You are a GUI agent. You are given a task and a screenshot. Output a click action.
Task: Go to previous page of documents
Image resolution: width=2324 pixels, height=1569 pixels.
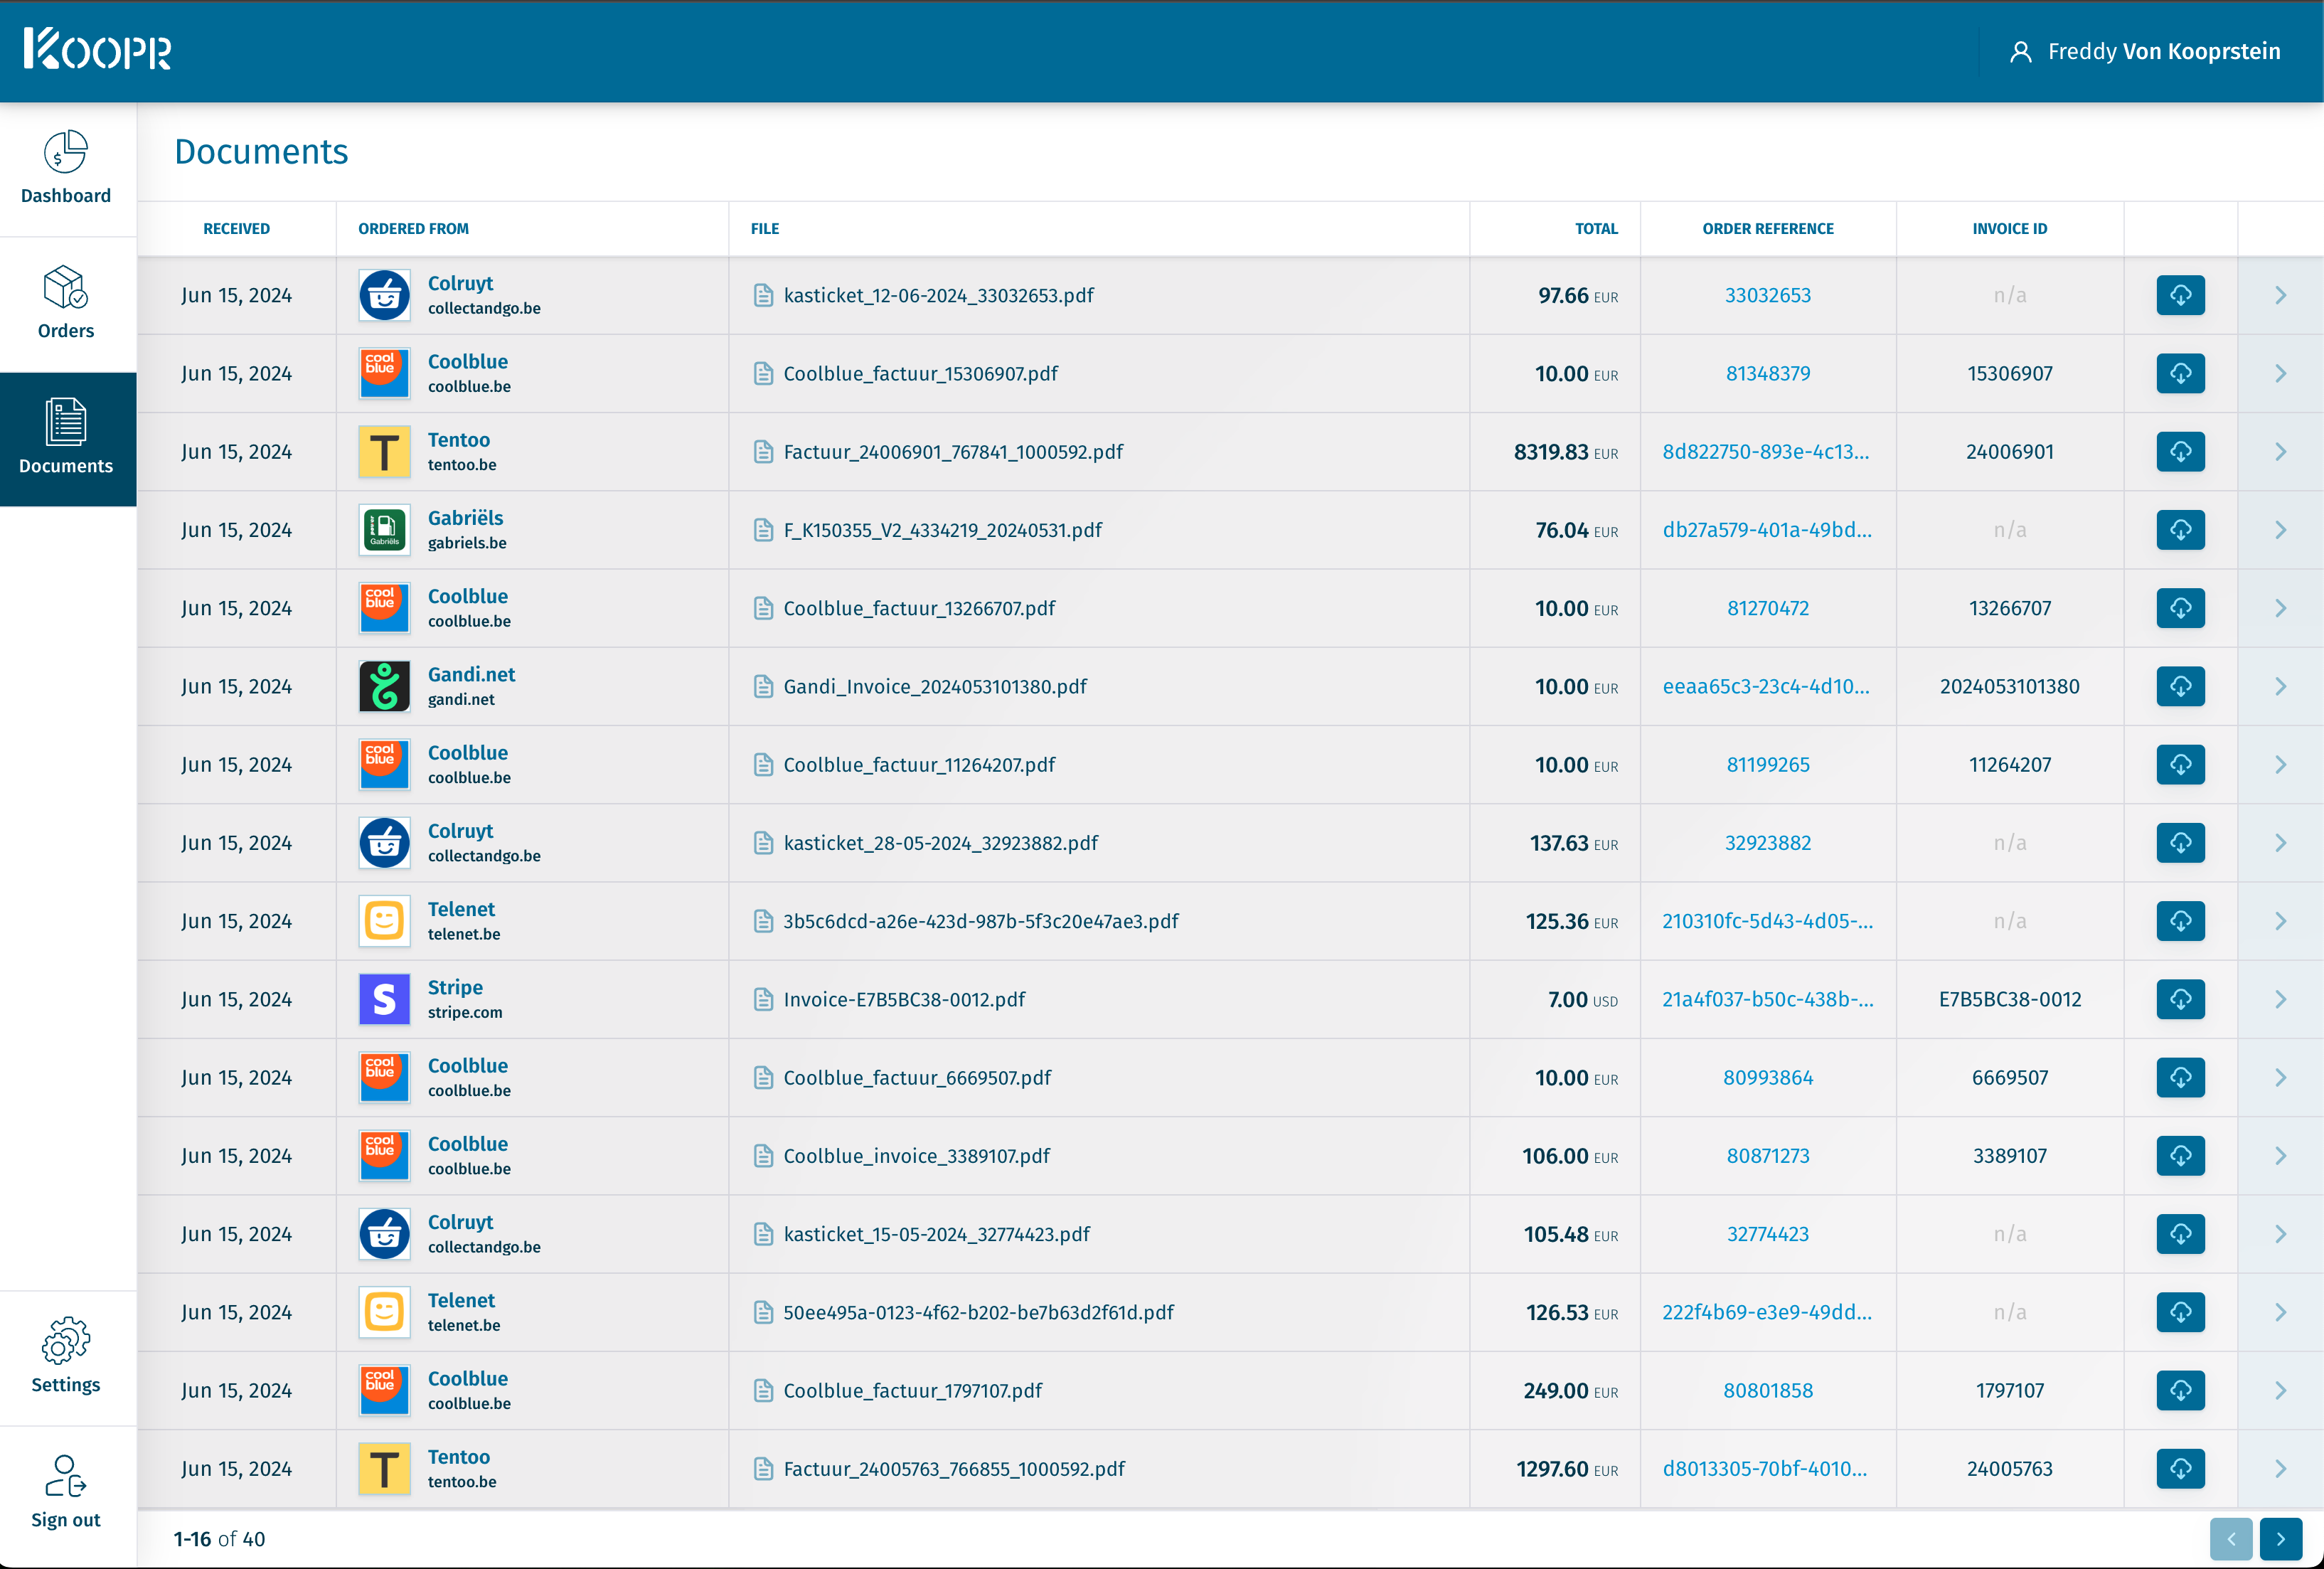coord(2230,1539)
